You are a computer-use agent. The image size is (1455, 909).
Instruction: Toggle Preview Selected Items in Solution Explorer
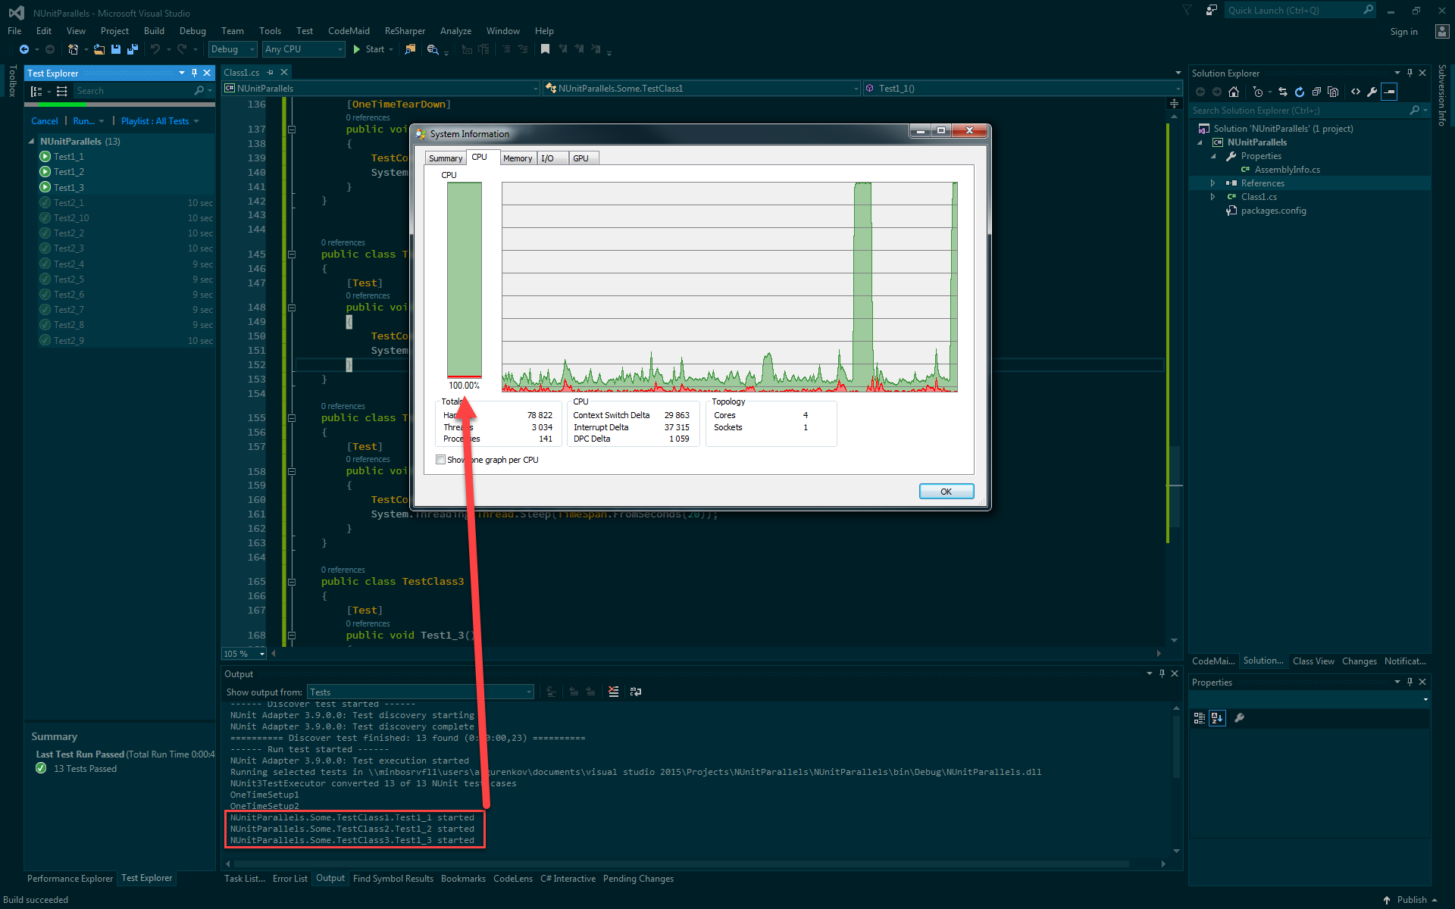[1389, 92]
